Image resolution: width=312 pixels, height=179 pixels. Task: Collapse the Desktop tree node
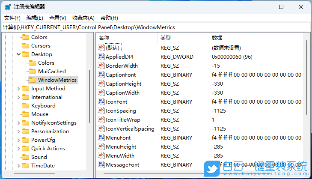(18, 54)
